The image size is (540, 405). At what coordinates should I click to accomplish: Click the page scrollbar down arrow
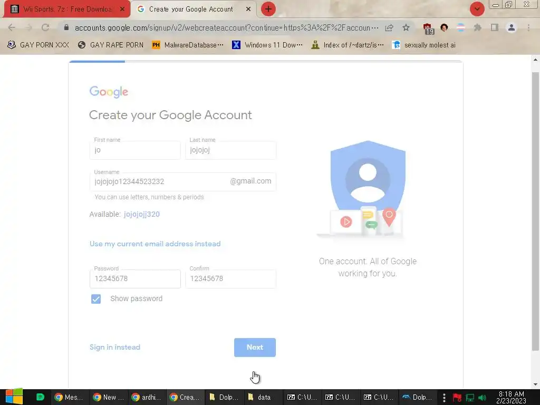(x=535, y=384)
